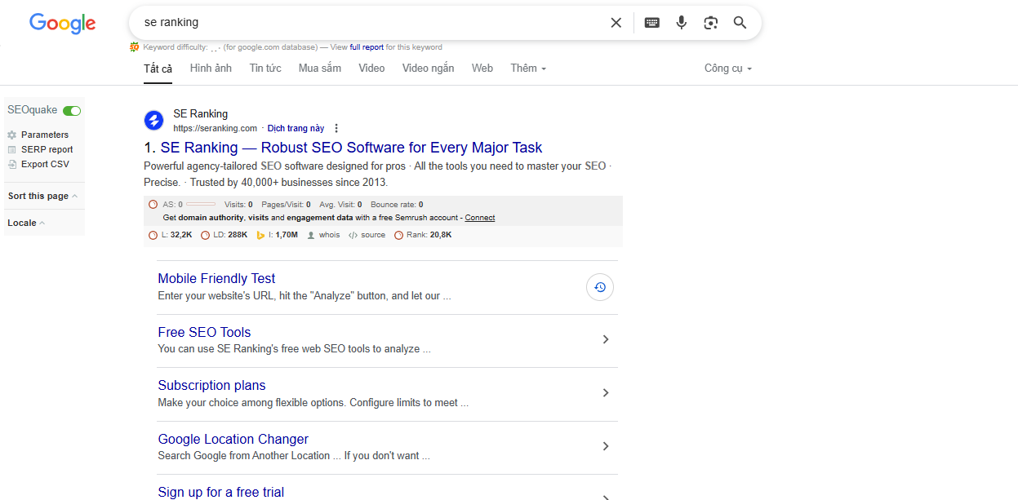
Task: Open the SE Ranking — Robust SEO Software result
Action: click(x=352, y=148)
